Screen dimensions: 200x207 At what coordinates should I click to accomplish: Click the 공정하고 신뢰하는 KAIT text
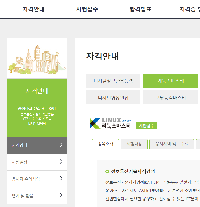click(37, 109)
